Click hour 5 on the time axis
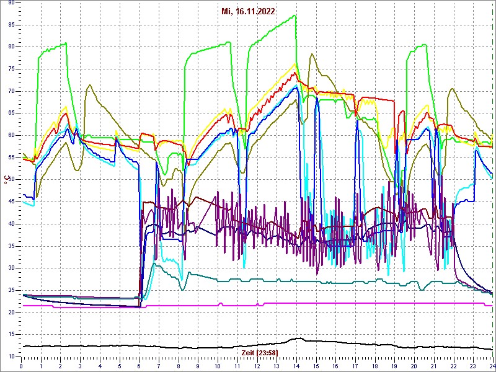 [120, 366]
